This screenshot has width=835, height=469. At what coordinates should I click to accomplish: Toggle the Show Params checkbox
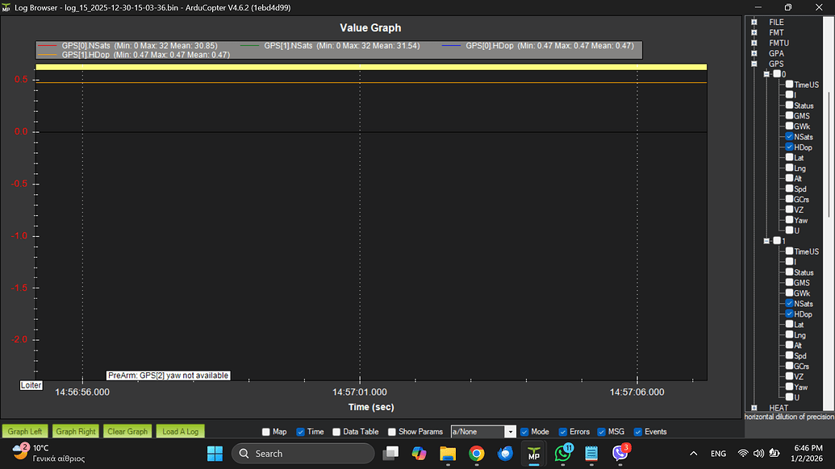[391, 432]
